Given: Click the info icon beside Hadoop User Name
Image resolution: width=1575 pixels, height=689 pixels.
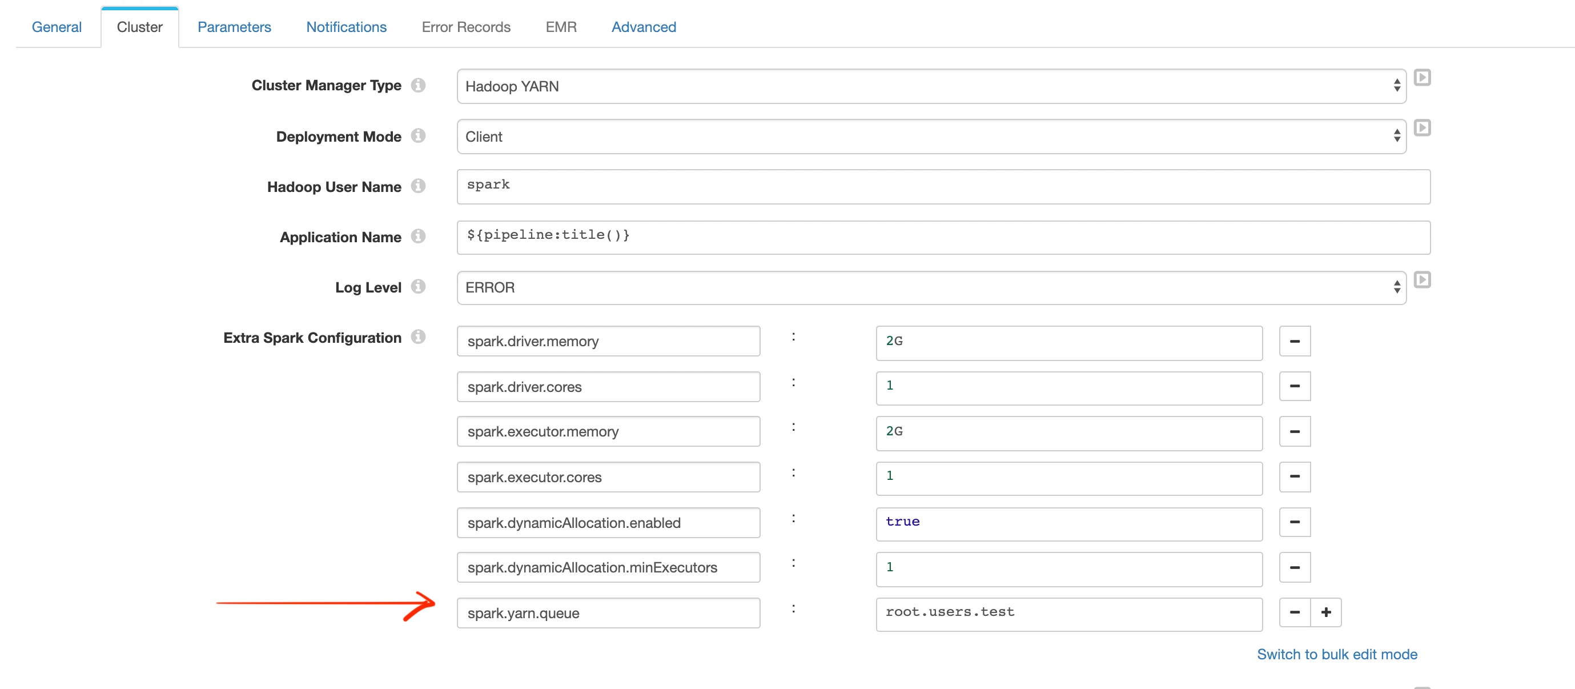Looking at the screenshot, I should pyautogui.click(x=418, y=187).
